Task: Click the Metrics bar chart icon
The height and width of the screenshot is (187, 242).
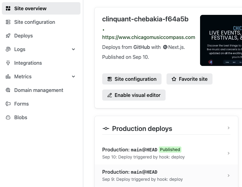Action: (8, 76)
